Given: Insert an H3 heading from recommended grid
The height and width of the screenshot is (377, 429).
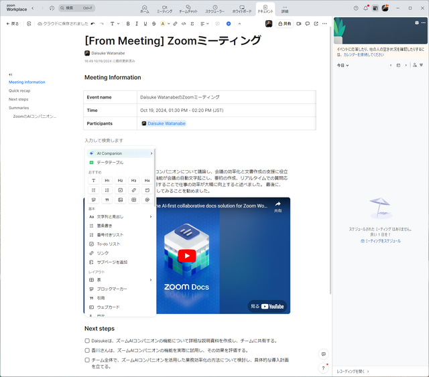Looking at the screenshot, I should coord(134,180).
